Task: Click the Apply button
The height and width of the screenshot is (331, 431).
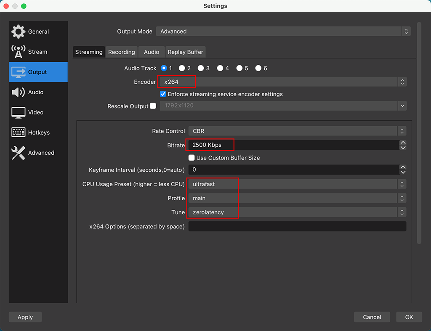Action: 25,317
